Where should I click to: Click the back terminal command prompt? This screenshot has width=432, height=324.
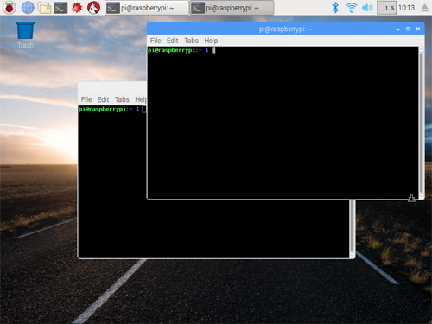[x=112, y=110]
